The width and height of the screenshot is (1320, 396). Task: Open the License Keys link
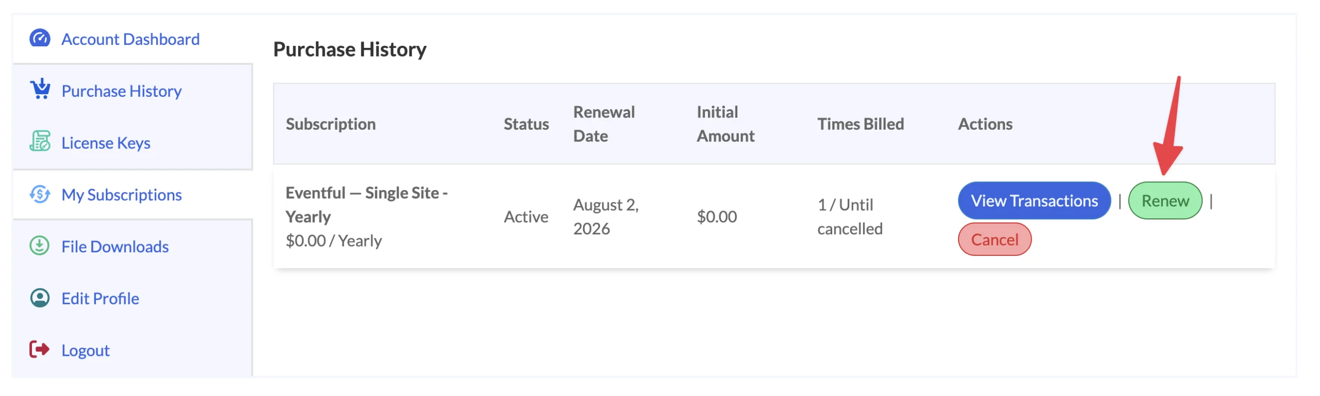pyautogui.click(x=106, y=143)
